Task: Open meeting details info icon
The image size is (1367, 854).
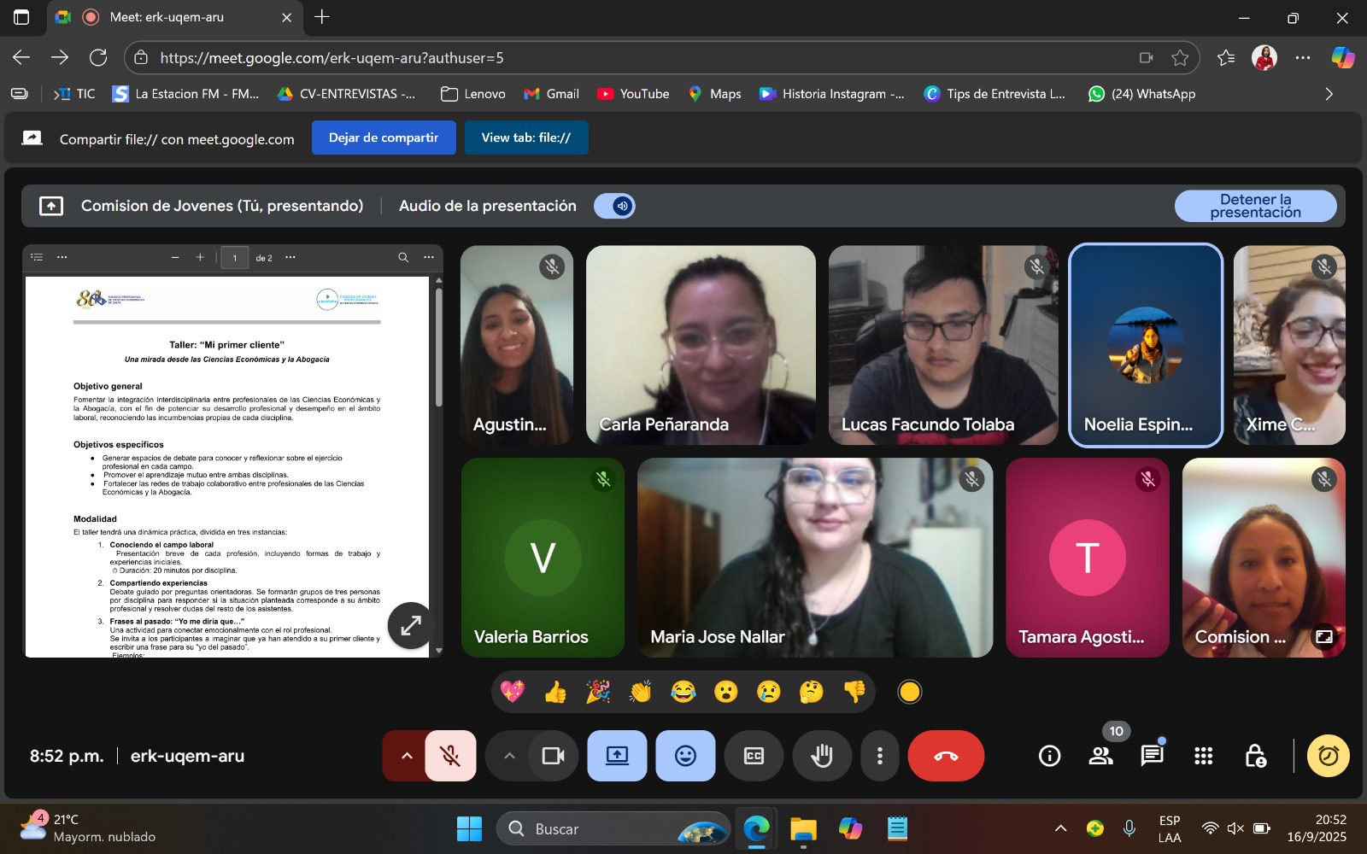Action: 1049,756
